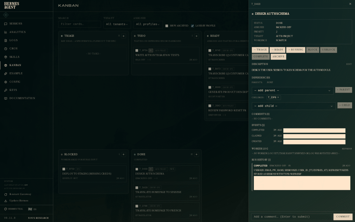This screenshot has width=355, height=222.
Task: Click the Restart Gateway refresh icon
Action: coord(6,194)
